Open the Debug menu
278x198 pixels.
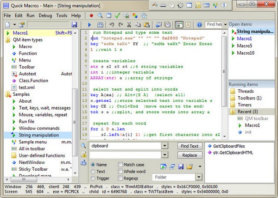(x=45, y=15)
